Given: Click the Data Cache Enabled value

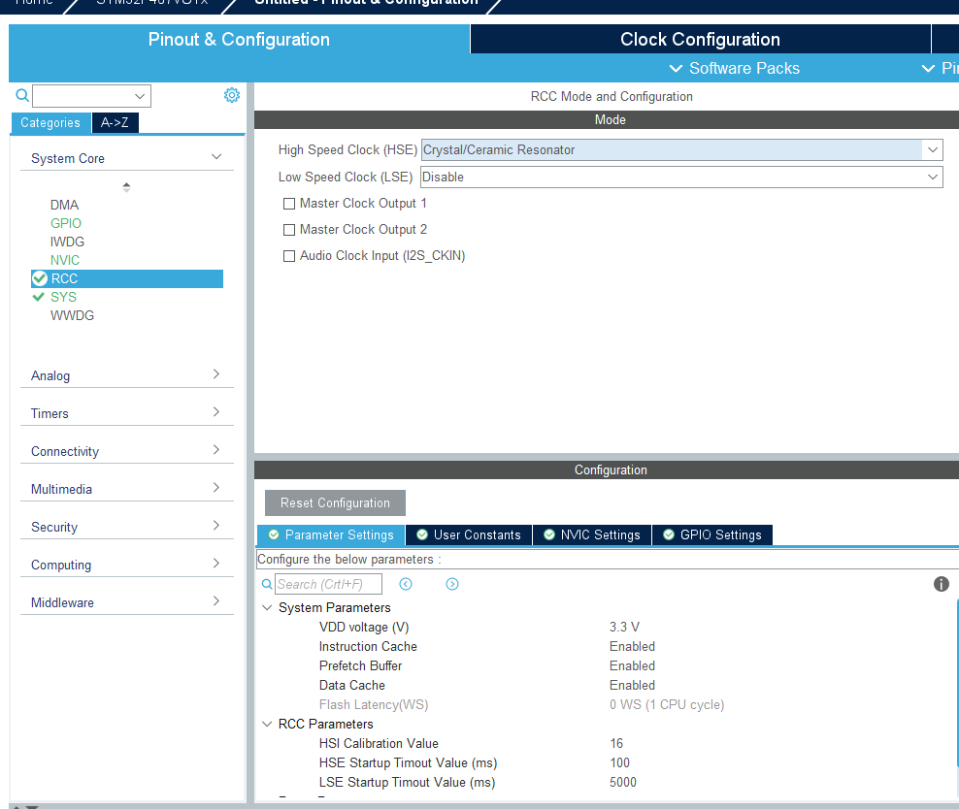Looking at the screenshot, I should tap(633, 686).
